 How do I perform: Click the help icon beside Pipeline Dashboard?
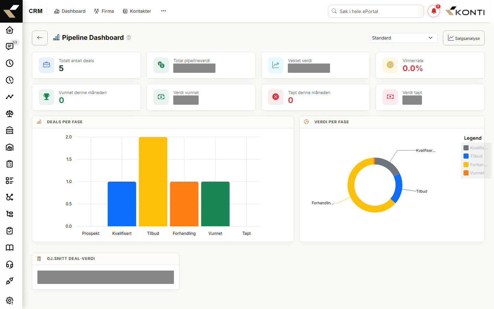(129, 37)
